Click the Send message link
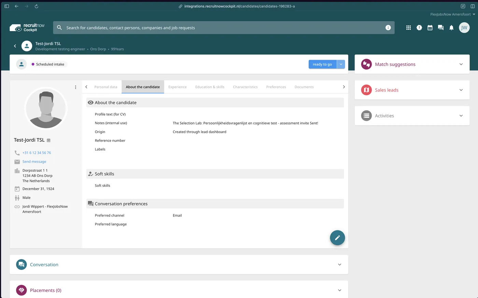 coord(34,162)
